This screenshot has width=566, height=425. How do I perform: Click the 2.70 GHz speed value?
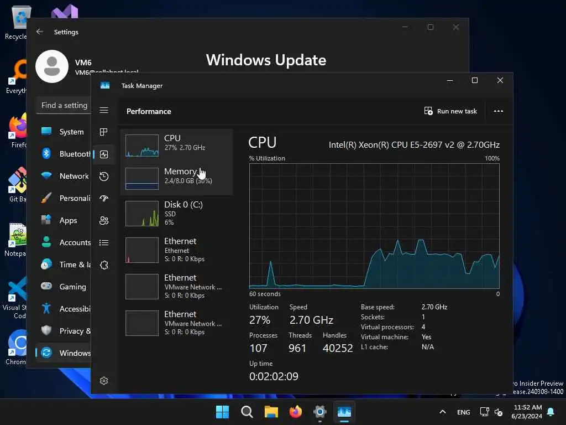point(311,320)
